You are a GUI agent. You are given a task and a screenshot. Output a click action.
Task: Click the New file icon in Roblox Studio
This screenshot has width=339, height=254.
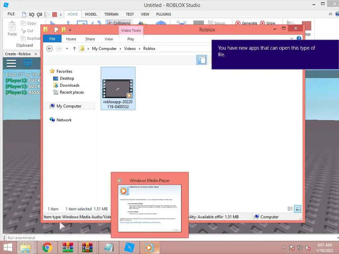pyautogui.click(x=24, y=15)
